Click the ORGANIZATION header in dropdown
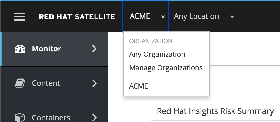This screenshot has height=122, width=280. click(151, 41)
